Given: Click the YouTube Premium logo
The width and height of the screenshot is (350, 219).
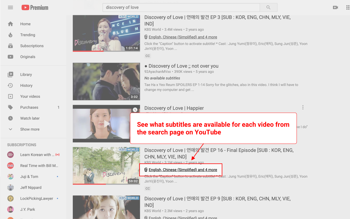Looking at the screenshot, I should coord(35,8).
